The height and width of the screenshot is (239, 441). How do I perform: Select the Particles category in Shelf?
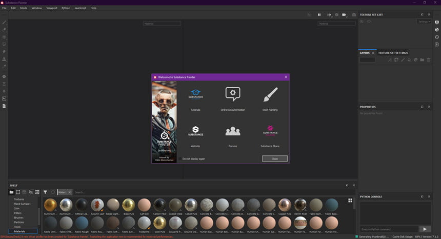[19, 222]
